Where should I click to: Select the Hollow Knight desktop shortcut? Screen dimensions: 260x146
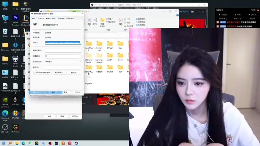pos(15,61)
